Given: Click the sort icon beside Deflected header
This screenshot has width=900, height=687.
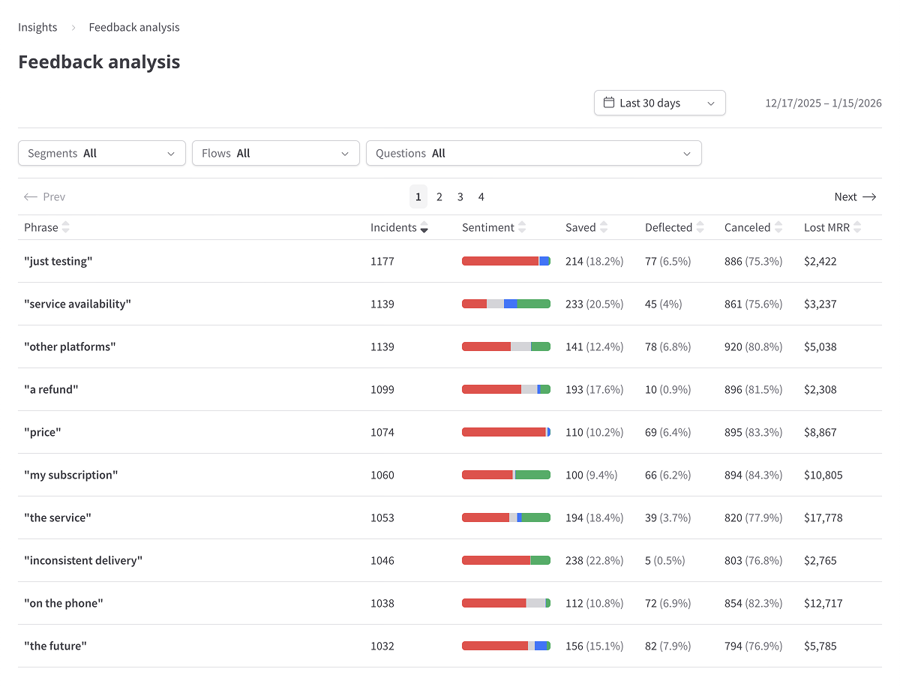Looking at the screenshot, I should 700,227.
